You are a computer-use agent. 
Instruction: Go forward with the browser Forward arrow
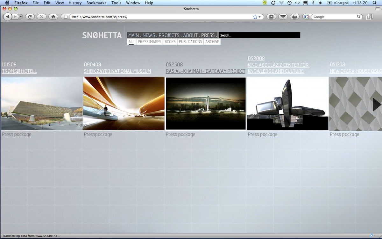click(x=15, y=17)
